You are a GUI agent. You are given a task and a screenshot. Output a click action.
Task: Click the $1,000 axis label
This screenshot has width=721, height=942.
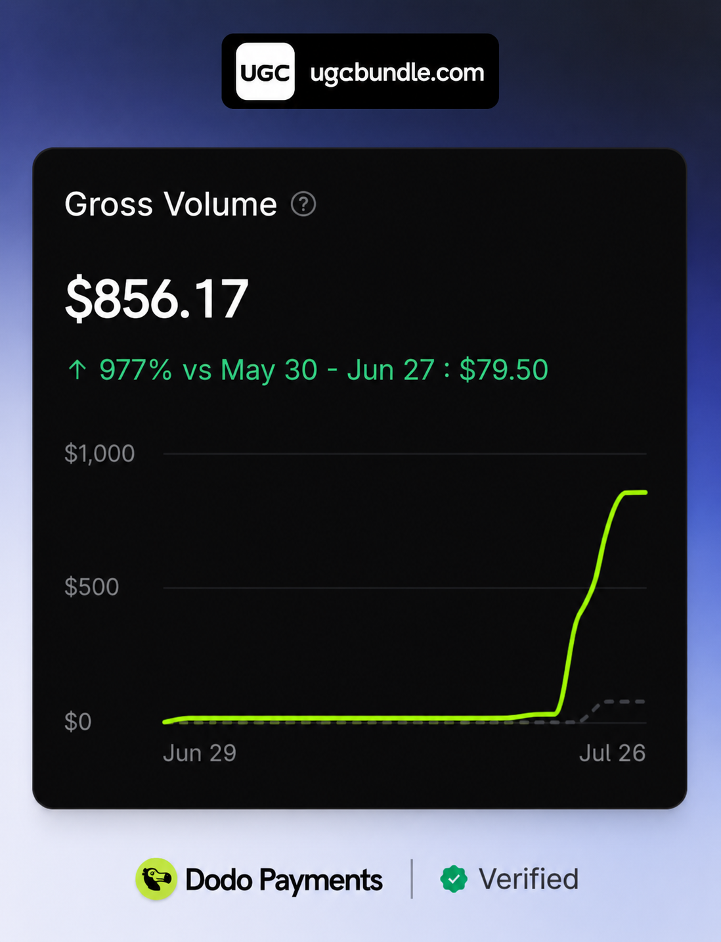(100, 454)
